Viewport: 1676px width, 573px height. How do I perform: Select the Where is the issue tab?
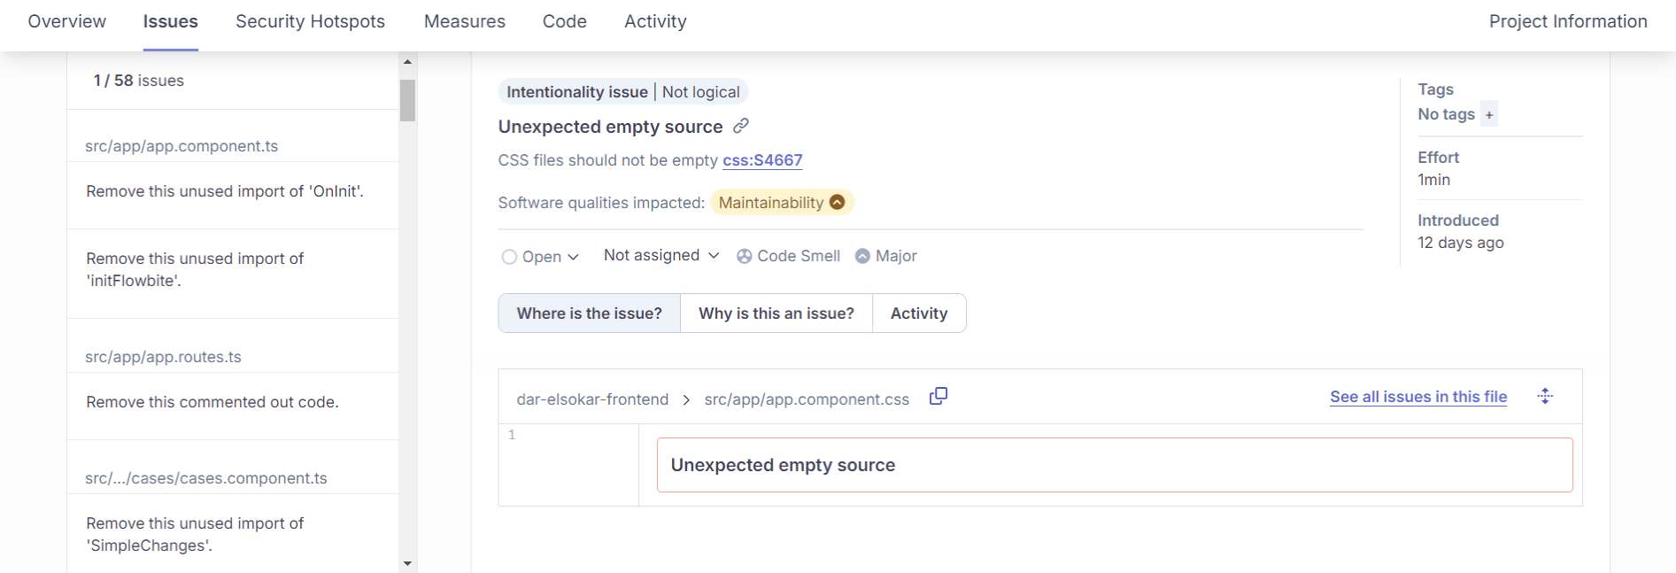(x=589, y=314)
